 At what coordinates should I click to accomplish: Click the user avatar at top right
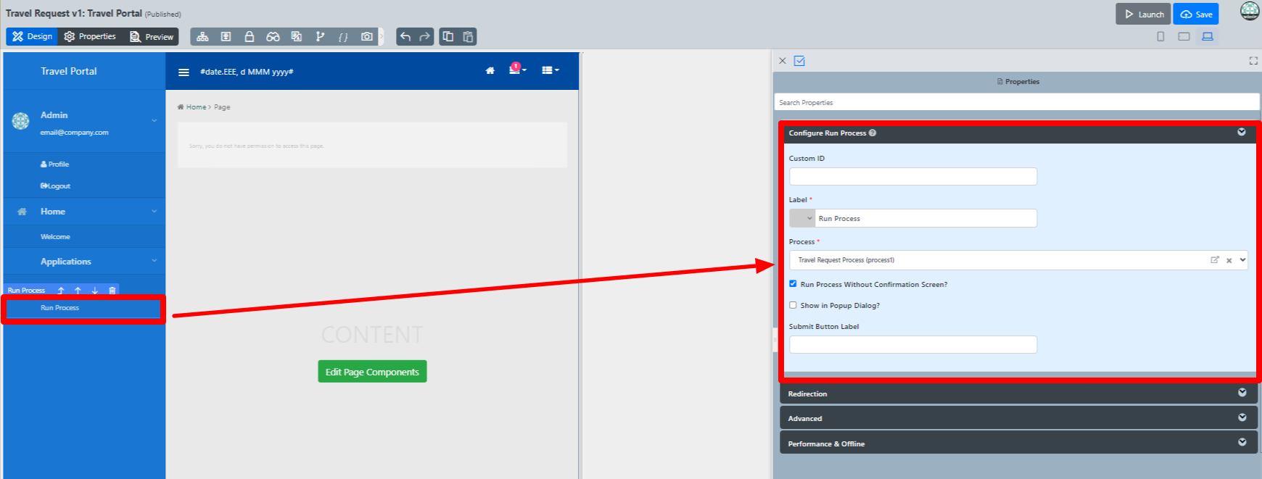click(1250, 11)
